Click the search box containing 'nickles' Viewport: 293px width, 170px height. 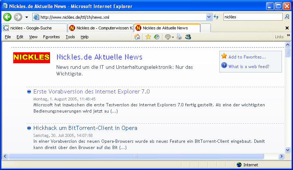click(x=253, y=17)
